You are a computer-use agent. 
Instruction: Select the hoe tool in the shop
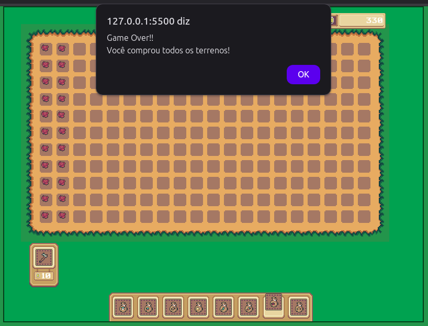click(44, 257)
